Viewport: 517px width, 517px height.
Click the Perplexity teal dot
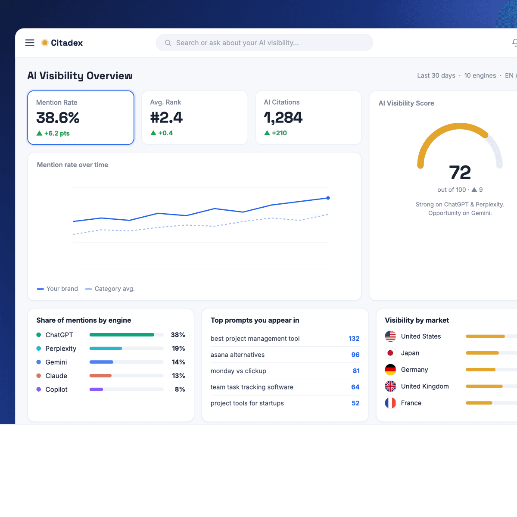coord(39,349)
